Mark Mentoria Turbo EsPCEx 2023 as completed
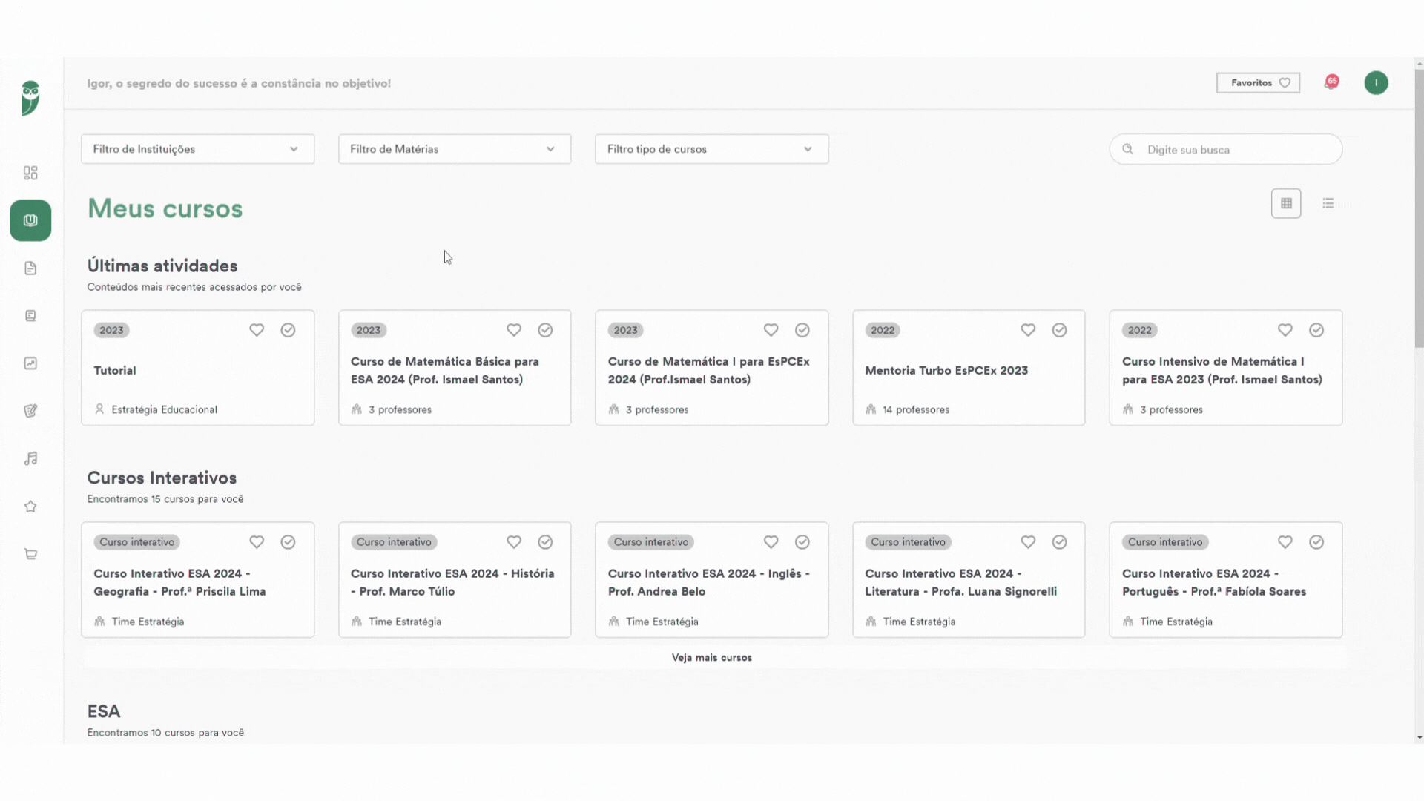This screenshot has height=801, width=1424. 1059,330
